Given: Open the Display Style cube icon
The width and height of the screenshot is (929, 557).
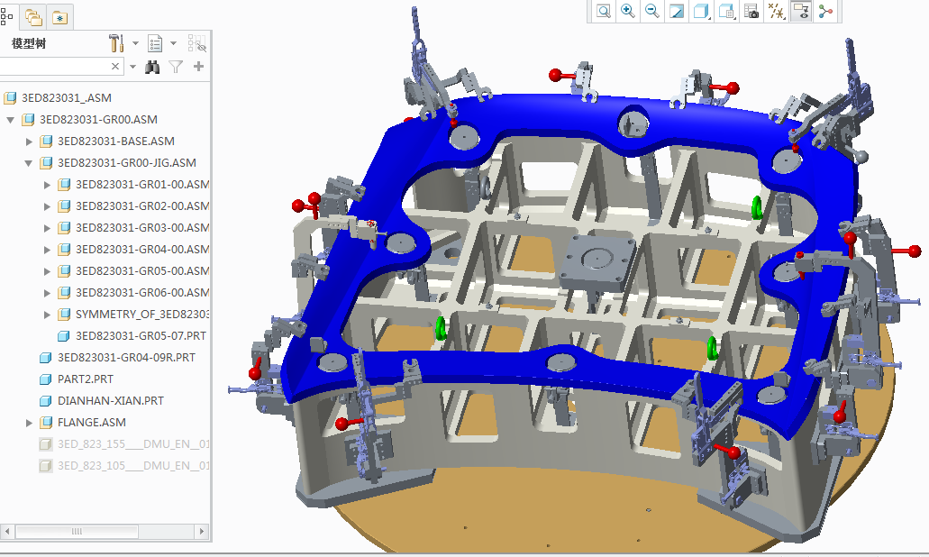Looking at the screenshot, I should [x=702, y=11].
